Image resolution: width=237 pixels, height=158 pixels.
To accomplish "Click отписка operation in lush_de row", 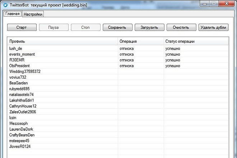I will pyautogui.click(x=127, y=49).
